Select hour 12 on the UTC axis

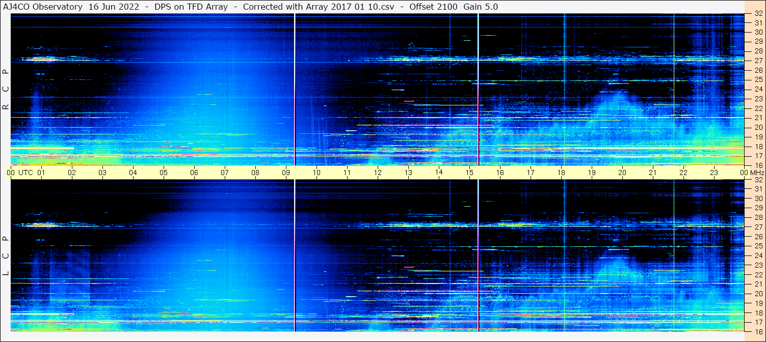(378, 173)
